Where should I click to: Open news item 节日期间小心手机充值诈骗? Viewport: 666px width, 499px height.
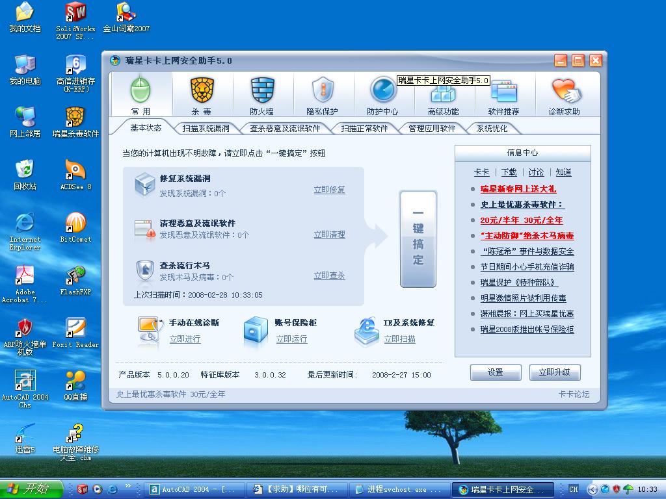click(527, 267)
